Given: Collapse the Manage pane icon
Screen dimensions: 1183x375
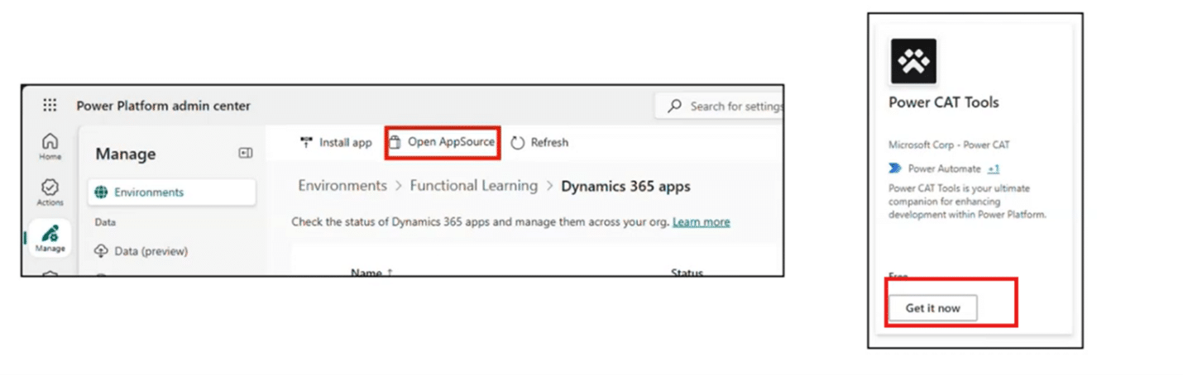Looking at the screenshot, I should (x=245, y=153).
